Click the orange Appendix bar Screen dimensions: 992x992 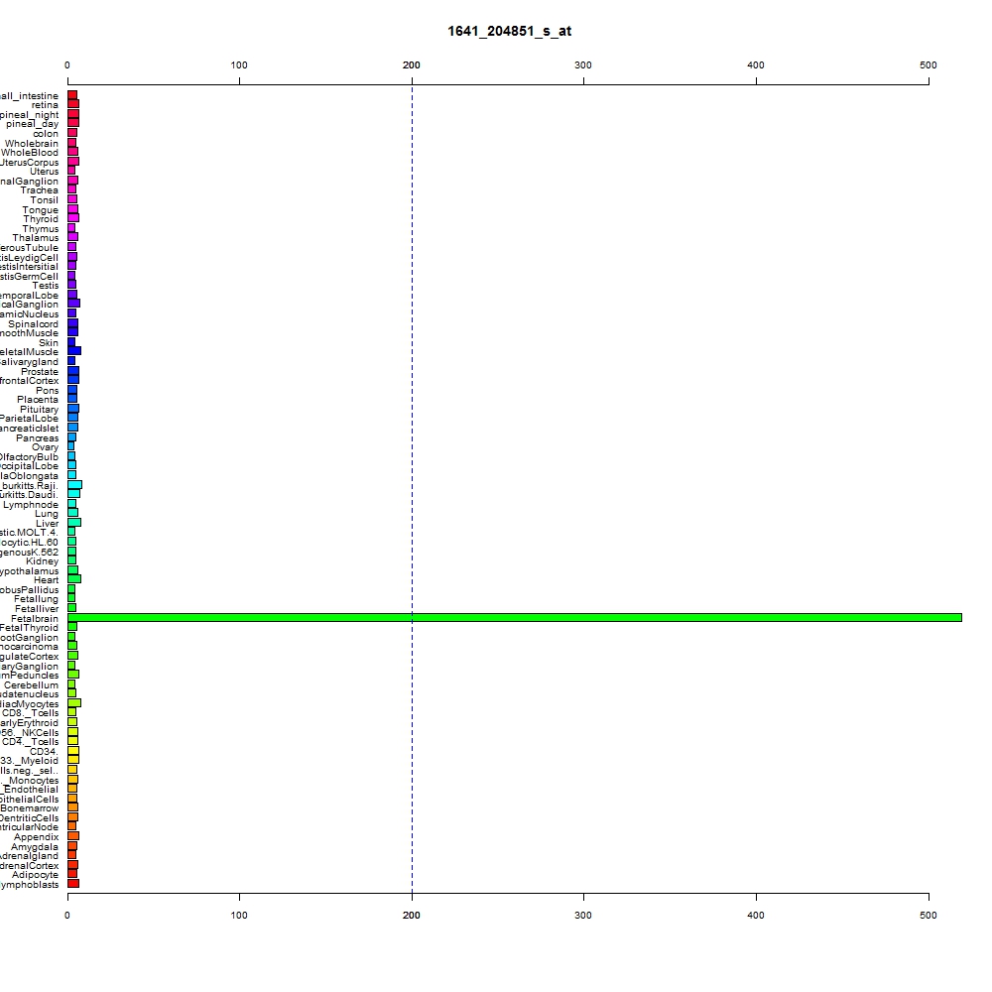point(73,836)
